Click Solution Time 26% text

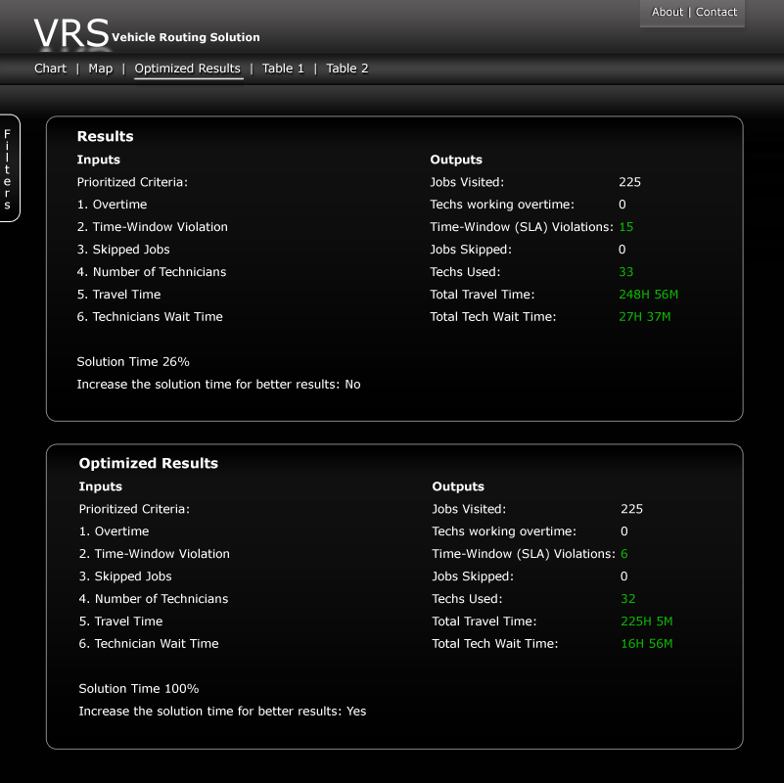coord(133,362)
